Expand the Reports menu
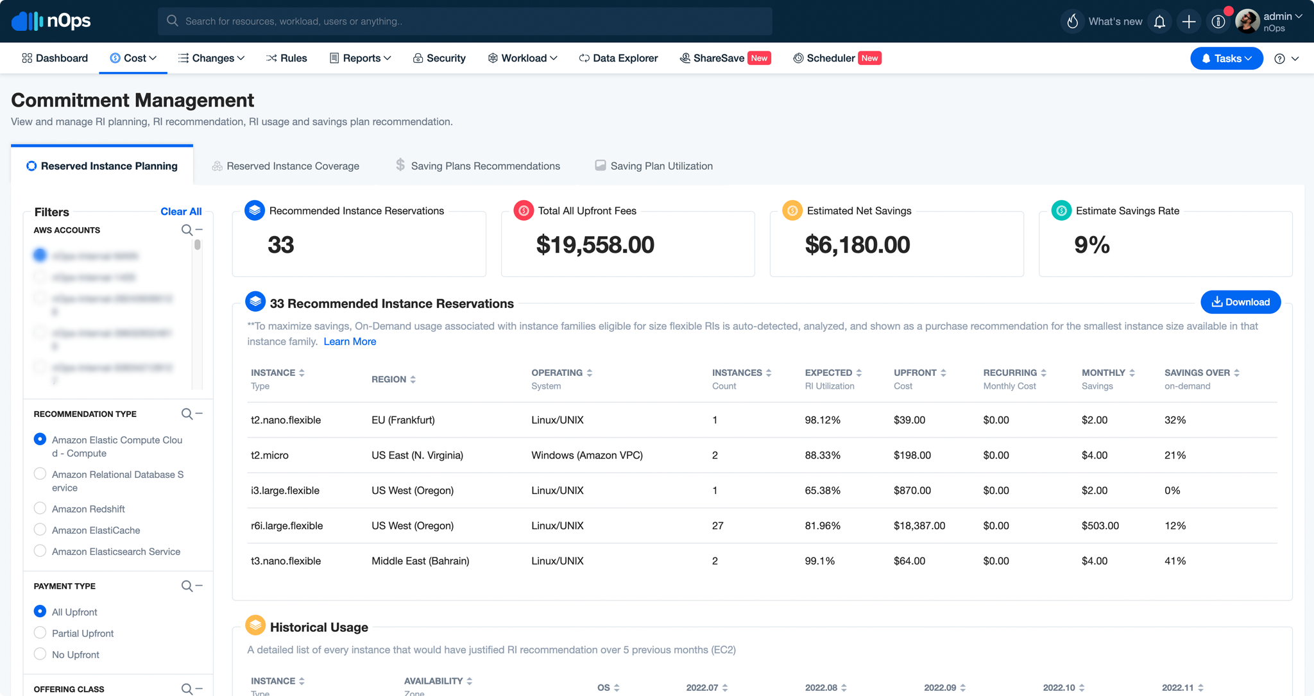 360,58
